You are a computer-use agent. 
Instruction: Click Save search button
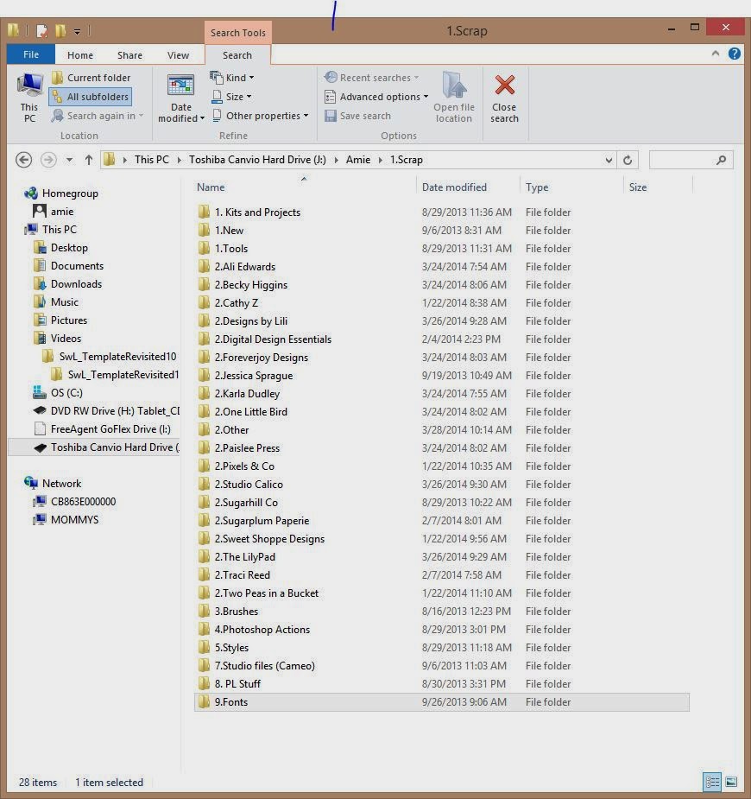(358, 116)
